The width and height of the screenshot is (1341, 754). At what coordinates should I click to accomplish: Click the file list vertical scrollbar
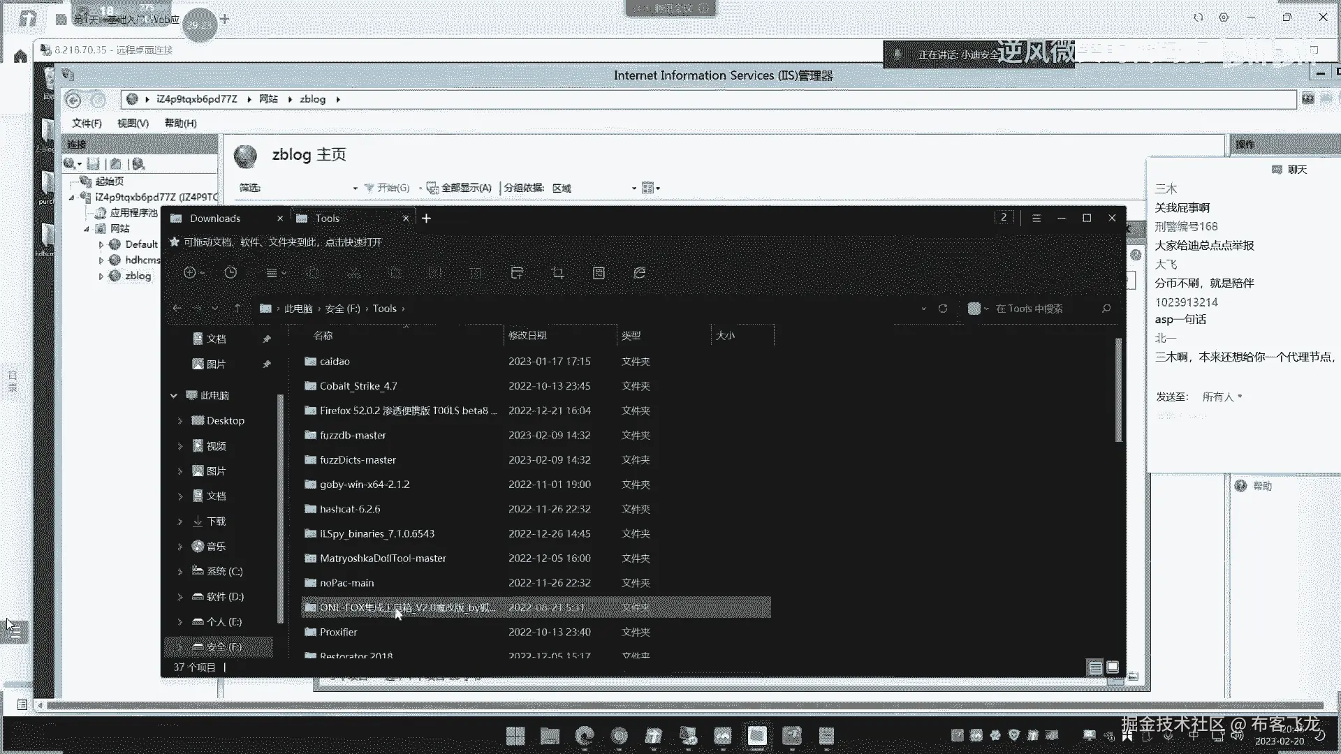pyautogui.click(x=1118, y=391)
